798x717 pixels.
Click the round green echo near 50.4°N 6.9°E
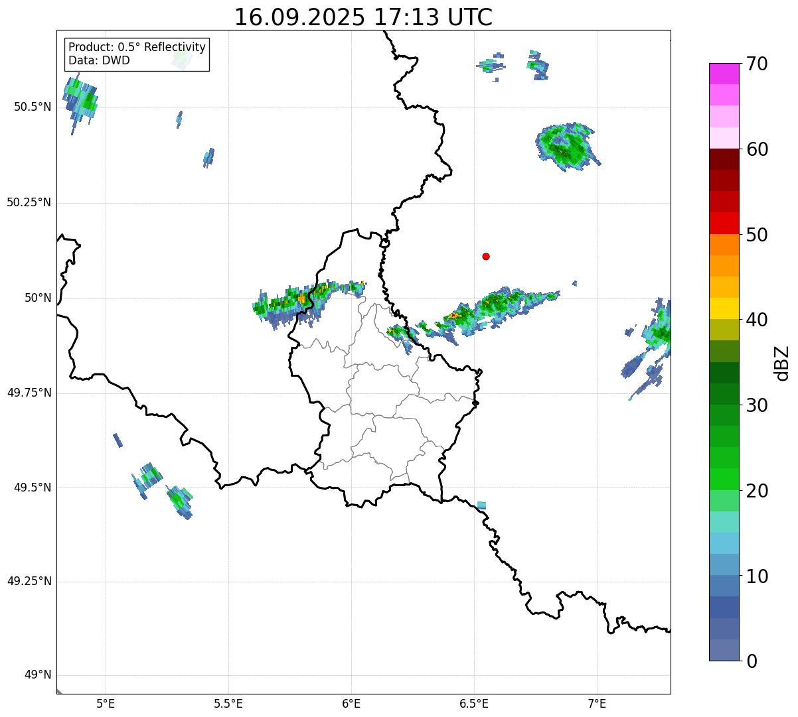tap(568, 147)
